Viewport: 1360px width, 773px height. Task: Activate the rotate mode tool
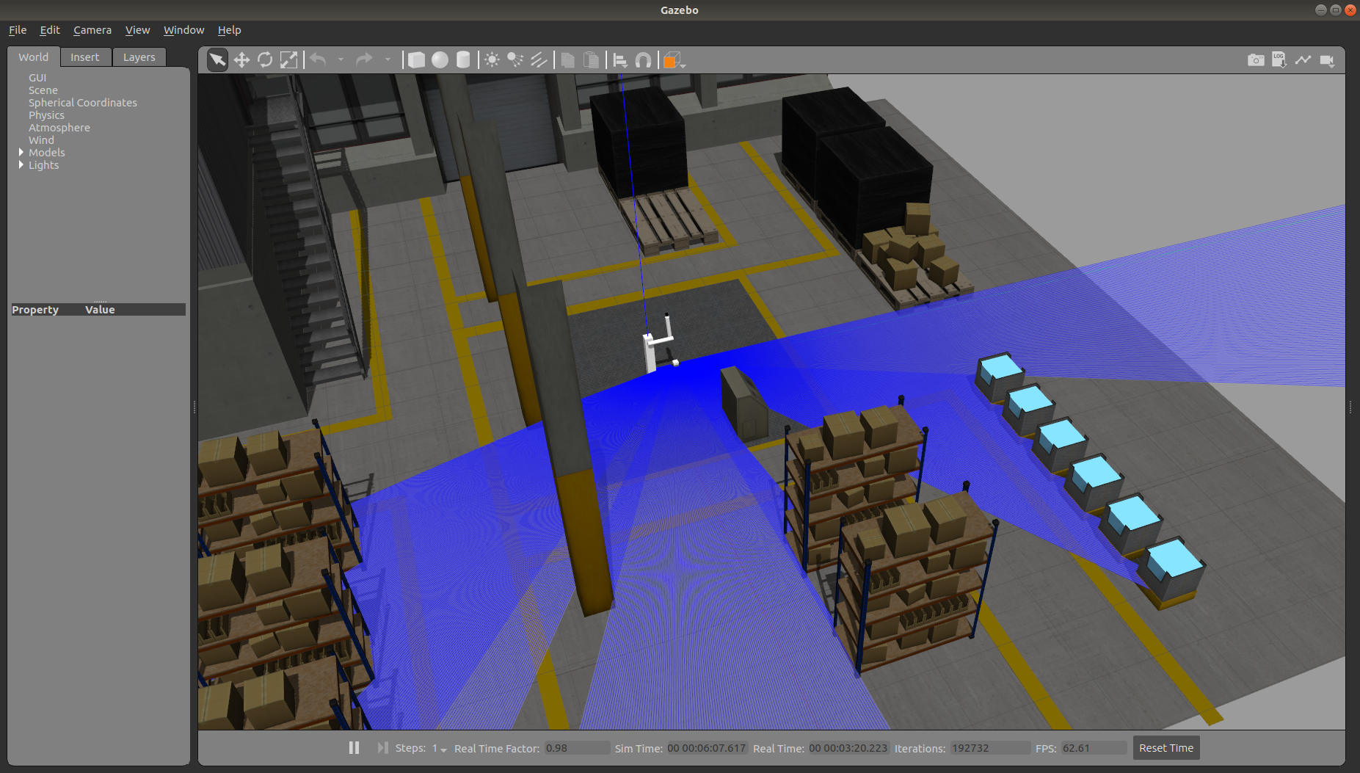pos(265,59)
